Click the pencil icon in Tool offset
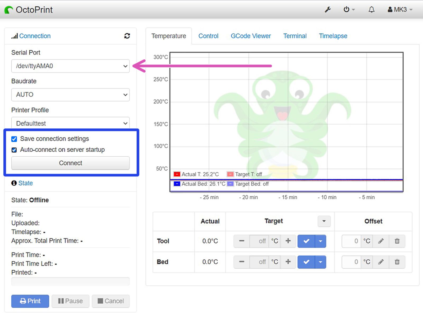 [381, 241]
